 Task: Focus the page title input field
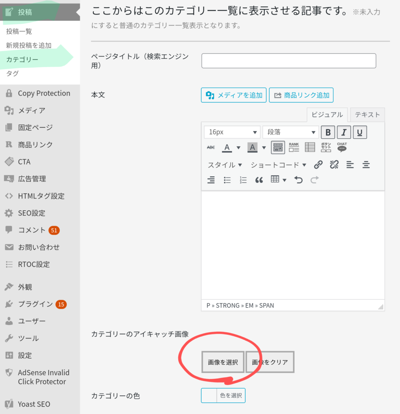[288, 61]
